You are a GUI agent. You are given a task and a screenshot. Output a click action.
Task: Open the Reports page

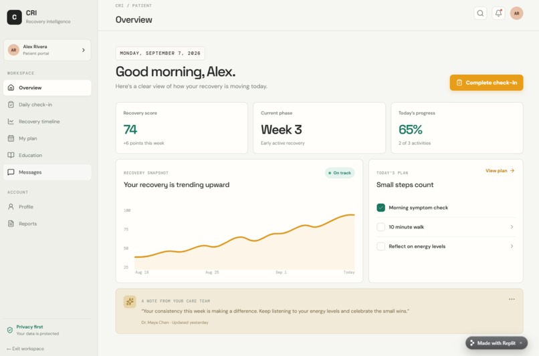tap(47, 224)
